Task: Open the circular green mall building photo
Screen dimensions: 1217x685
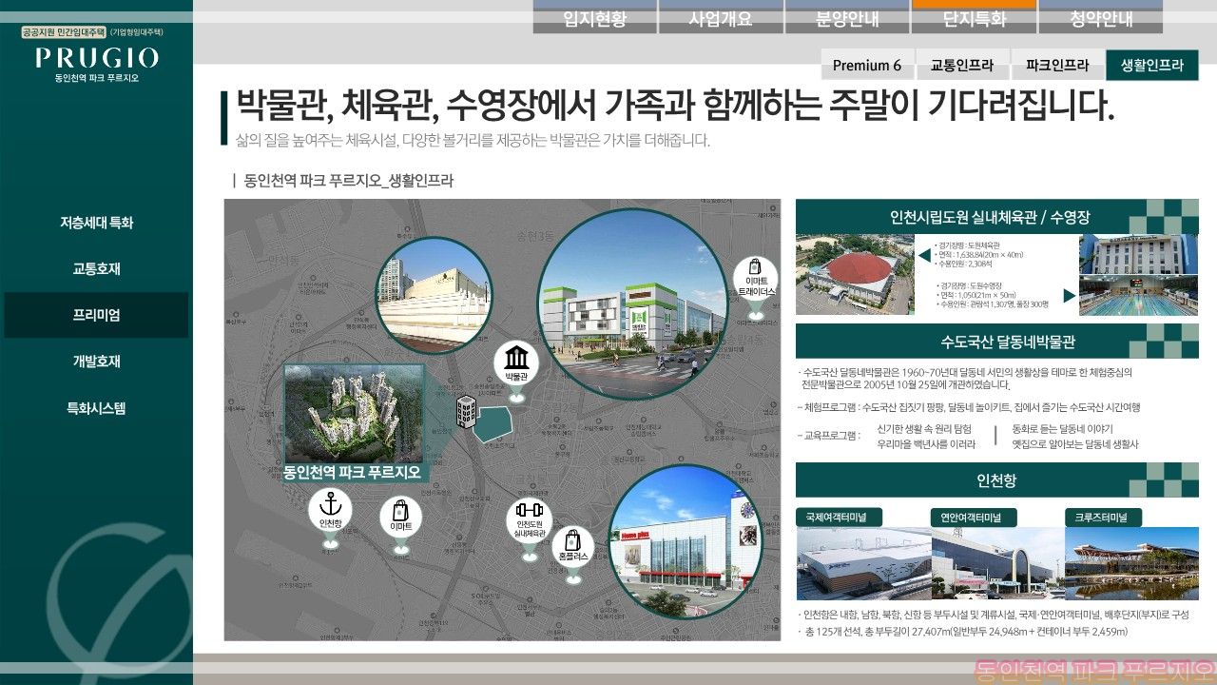Action: click(632, 303)
